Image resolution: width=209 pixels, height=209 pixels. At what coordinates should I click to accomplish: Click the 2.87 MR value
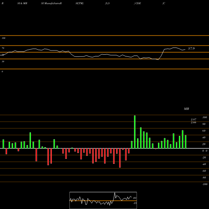tap(194, 120)
